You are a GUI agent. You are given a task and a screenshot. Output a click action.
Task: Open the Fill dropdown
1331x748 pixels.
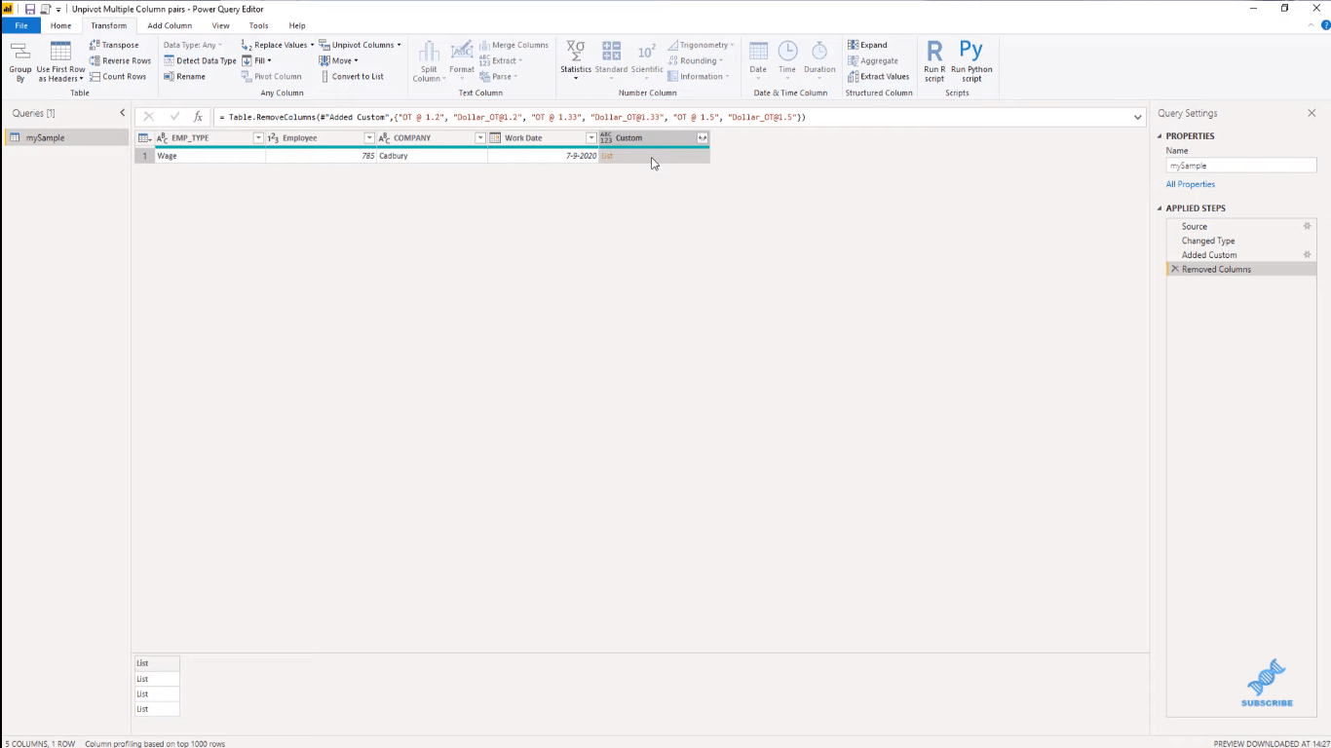[269, 60]
